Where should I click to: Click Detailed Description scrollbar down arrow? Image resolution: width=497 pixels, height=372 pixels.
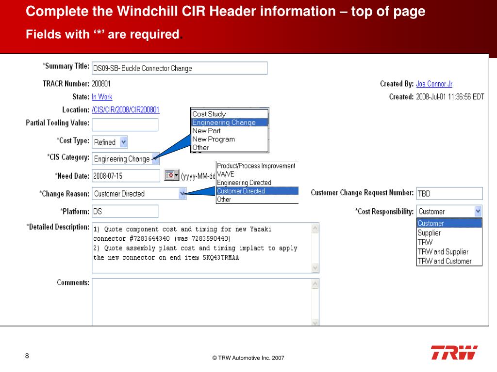[315, 268]
